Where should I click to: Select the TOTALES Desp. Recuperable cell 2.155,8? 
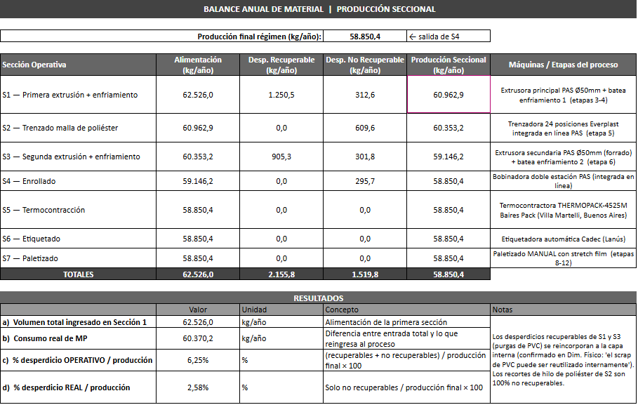[281, 274]
